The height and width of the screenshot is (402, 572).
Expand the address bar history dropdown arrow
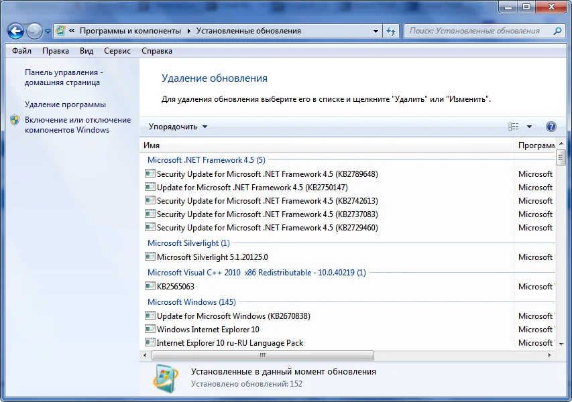376,31
